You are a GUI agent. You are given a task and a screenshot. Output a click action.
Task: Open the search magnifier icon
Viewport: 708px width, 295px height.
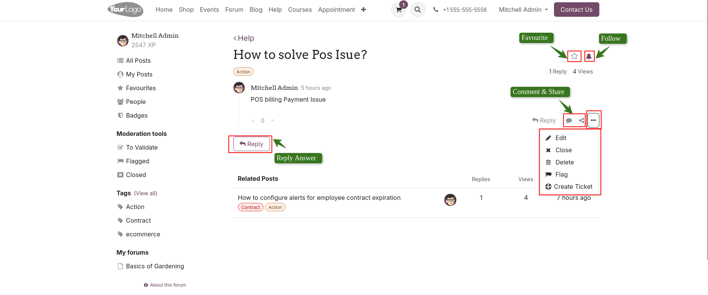point(417,10)
